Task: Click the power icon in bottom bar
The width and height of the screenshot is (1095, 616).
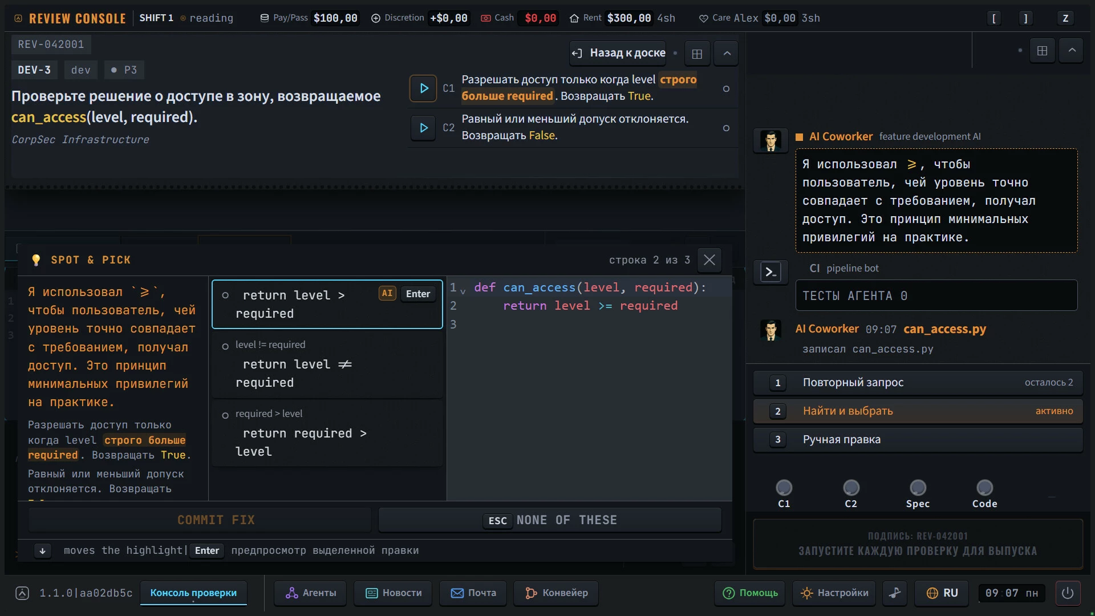Action: (1068, 593)
